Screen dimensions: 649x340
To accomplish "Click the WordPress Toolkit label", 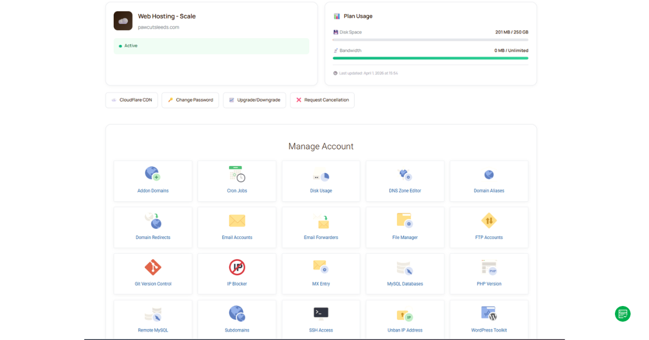I will (x=489, y=330).
